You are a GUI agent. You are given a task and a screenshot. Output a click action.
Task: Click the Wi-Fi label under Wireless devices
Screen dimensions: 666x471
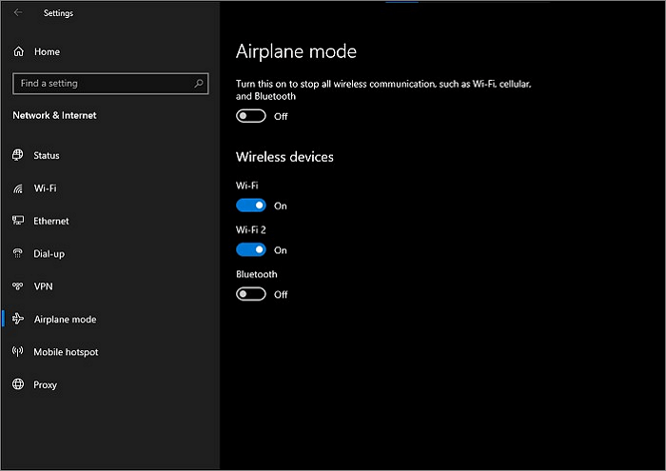[x=247, y=186]
